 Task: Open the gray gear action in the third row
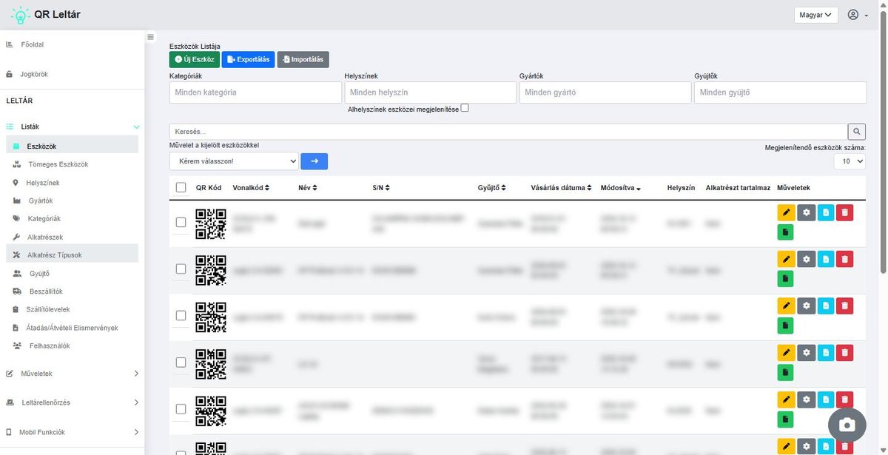(x=806, y=306)
